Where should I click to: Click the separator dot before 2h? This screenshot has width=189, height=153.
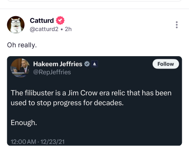click(x=62, y=29)
